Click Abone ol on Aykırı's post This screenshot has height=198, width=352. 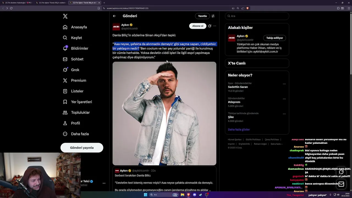tap(198, 26)
